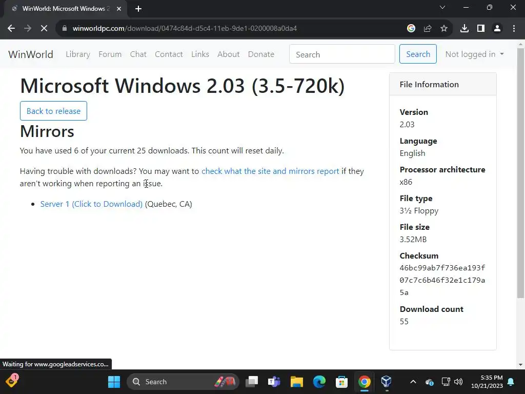Open the Chat nav item
525x394 pixels.
[x=138, y=54]
